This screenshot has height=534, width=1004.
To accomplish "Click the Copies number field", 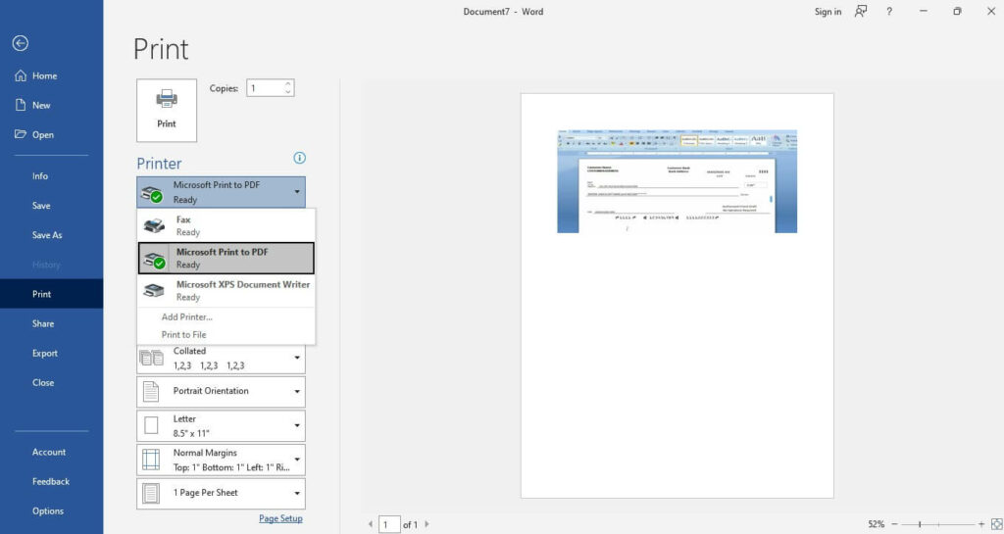I will [x=265, y=88].
